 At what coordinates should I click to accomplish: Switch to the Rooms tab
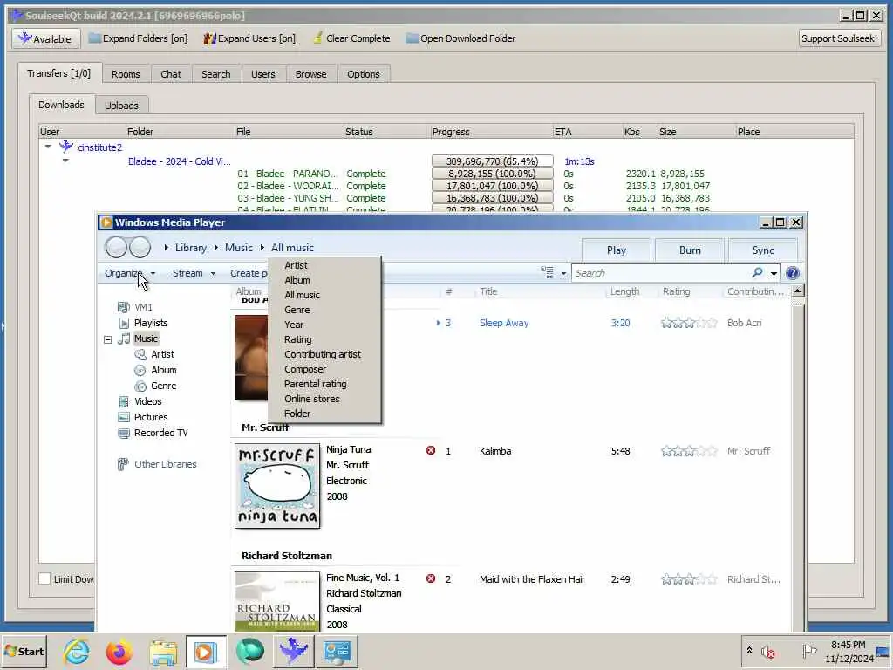(126, 74)
